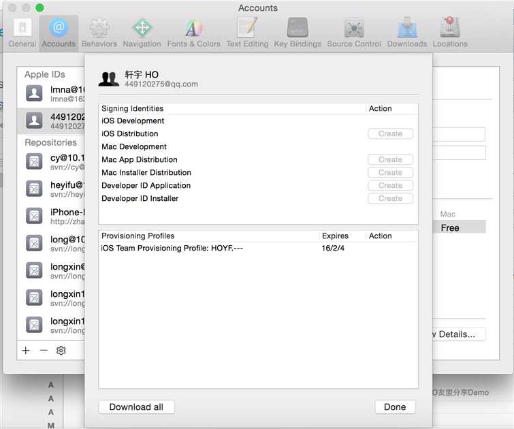Image resolution: width=514 pixels, height=429 pixels.
Task: Open the General preferences pane icon
Action: point(22,27)
